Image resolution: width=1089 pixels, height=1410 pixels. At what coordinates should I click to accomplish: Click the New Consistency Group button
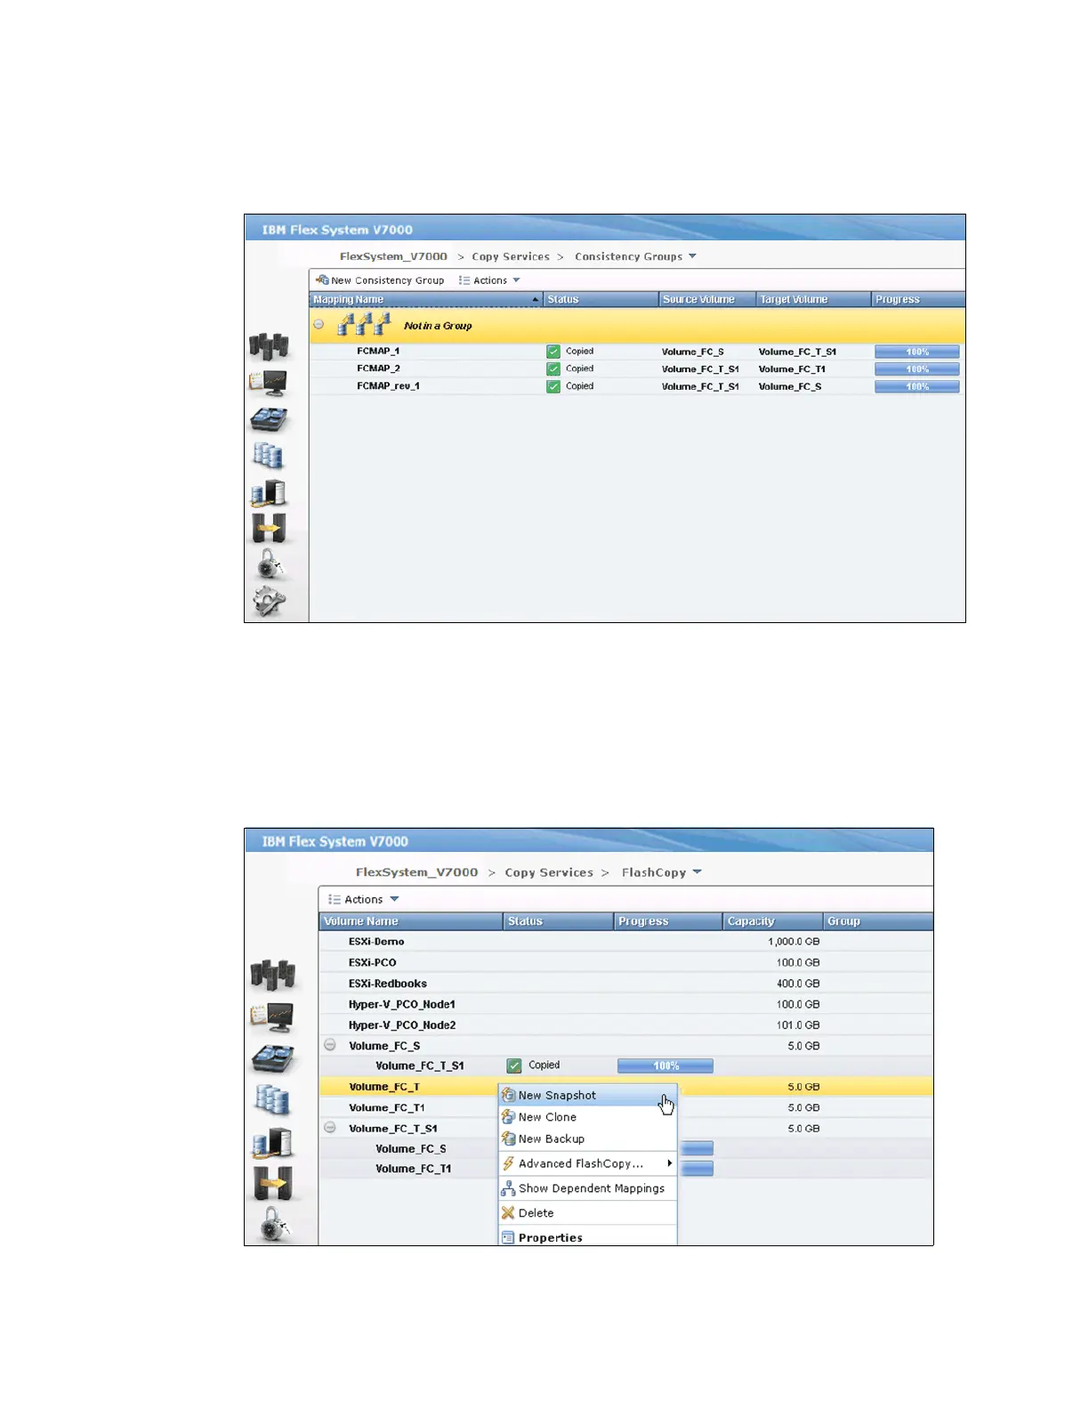tap(380, 280)
